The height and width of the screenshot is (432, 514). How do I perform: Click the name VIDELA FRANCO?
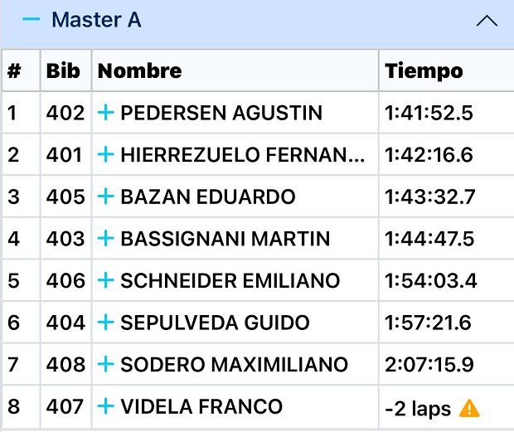pos(201,406)
